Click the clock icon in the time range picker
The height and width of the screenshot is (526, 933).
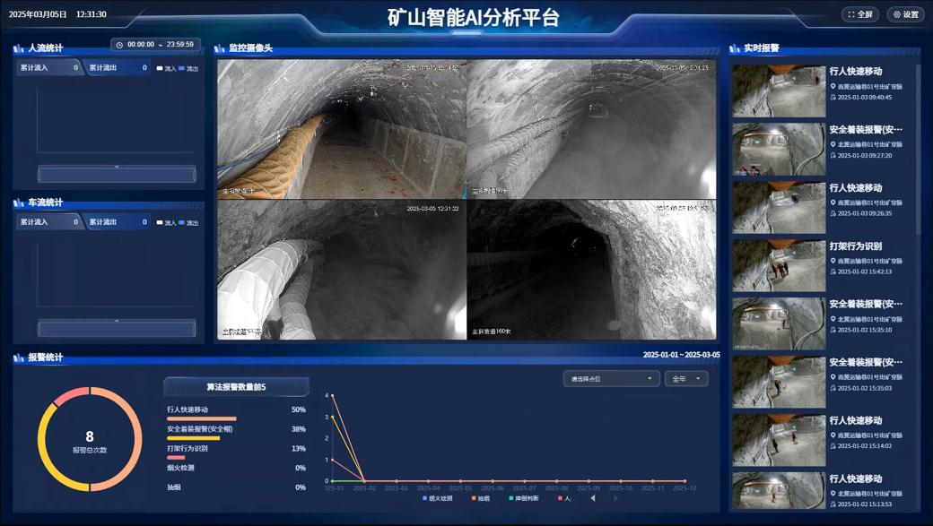point(119,45)
